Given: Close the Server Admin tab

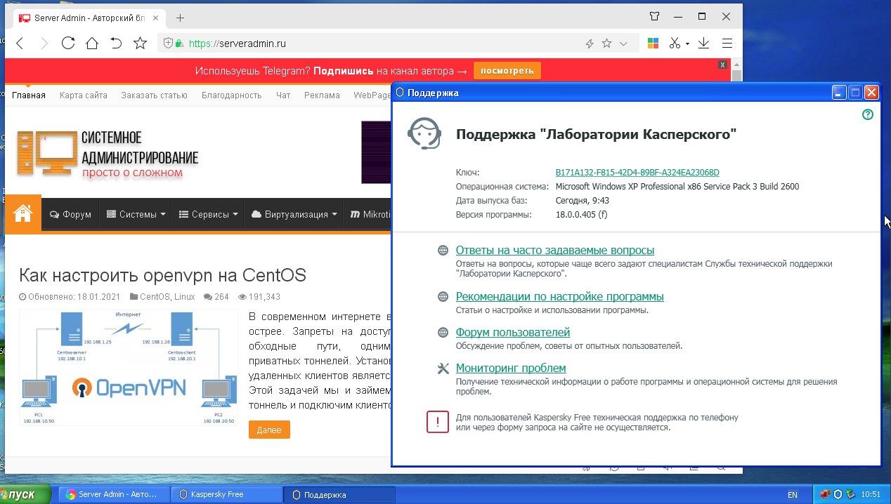Looking at the screenshot, I should [x=155, y=18].
